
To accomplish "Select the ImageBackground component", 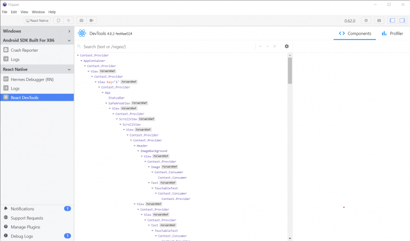I will (154, 151).
